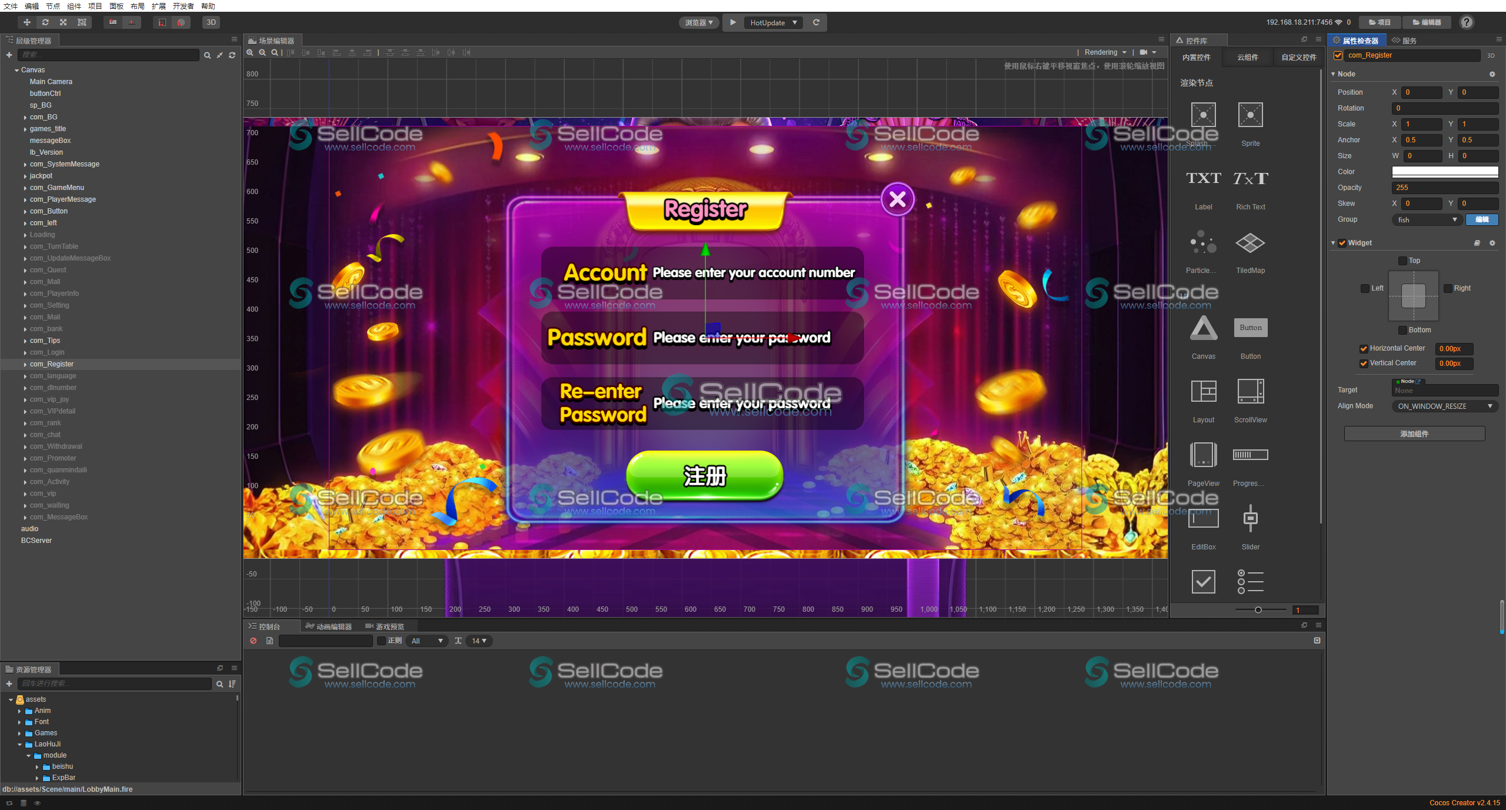Viewport: 1506px width, 810px height.
Task: Open the Node Color swatch
Action: [1445, 171]
